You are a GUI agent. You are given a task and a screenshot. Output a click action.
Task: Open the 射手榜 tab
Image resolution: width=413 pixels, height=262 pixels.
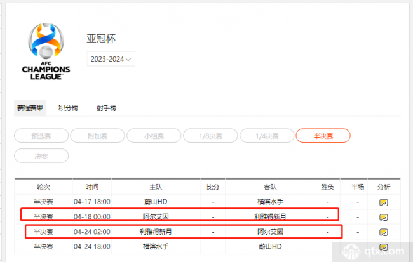pos(106,108)
